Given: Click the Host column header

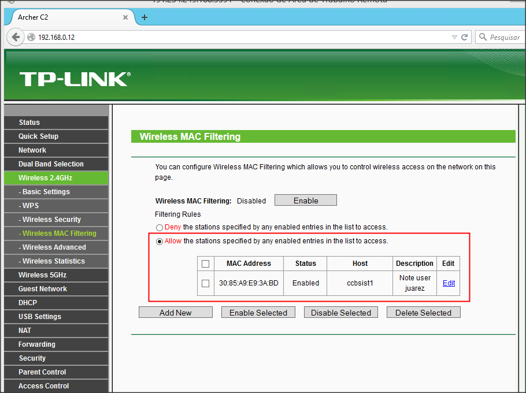Looking at the screenshot, I should [x=360, y=264].
